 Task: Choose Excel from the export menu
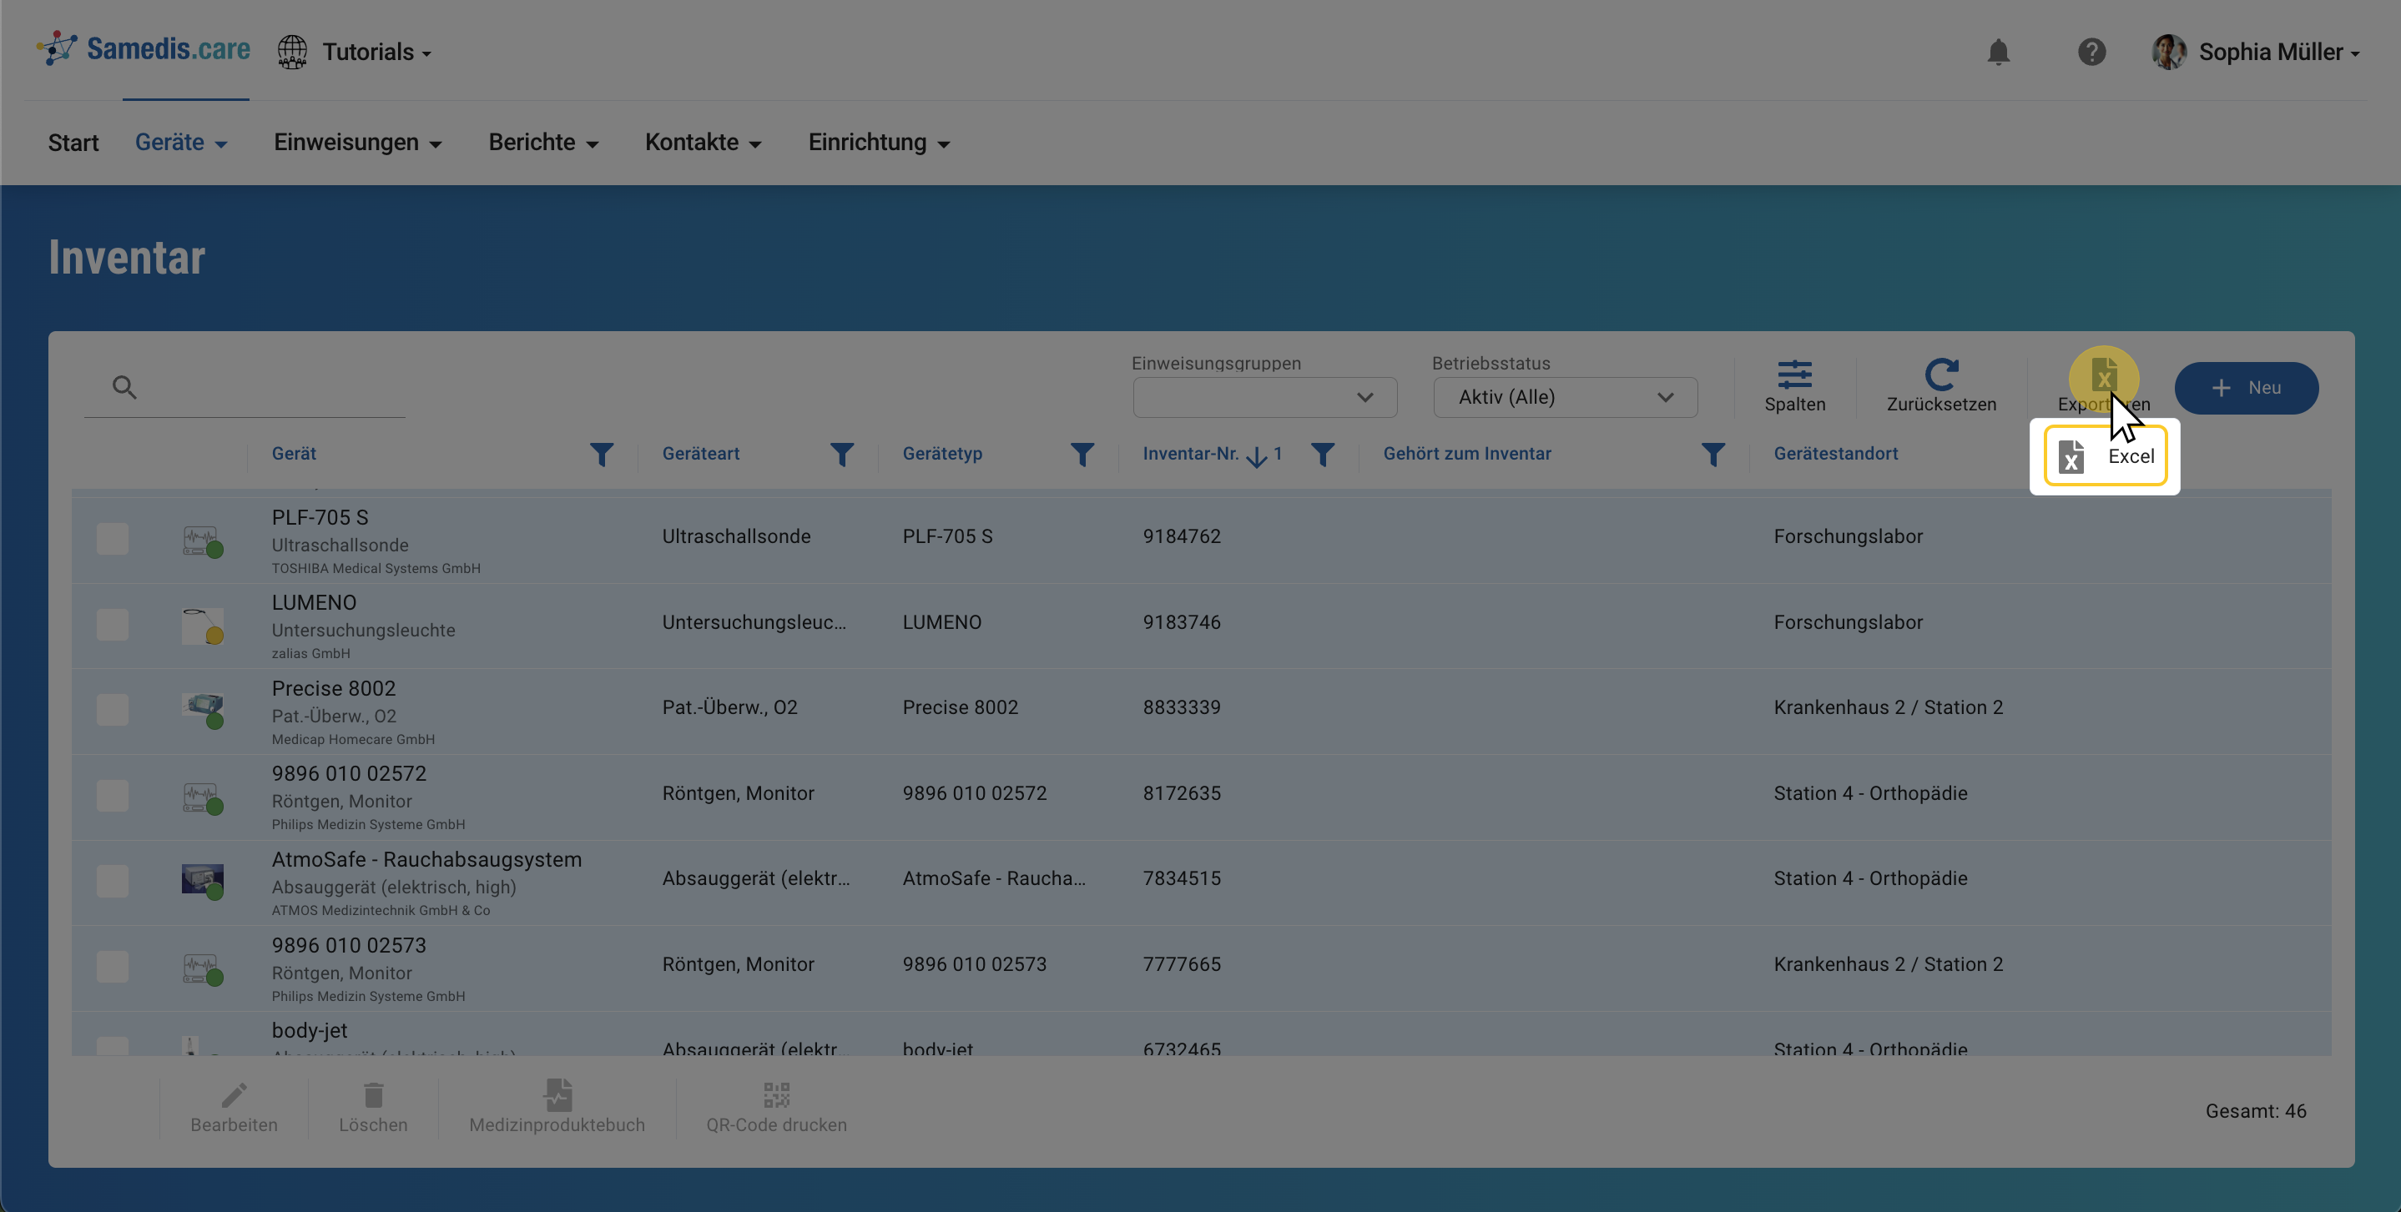[x=2106, y=456]
